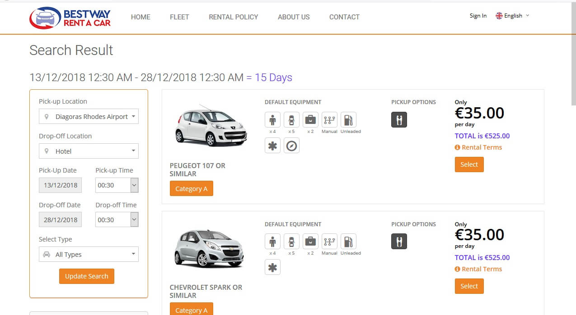Go to the HOME menu item

140,17
